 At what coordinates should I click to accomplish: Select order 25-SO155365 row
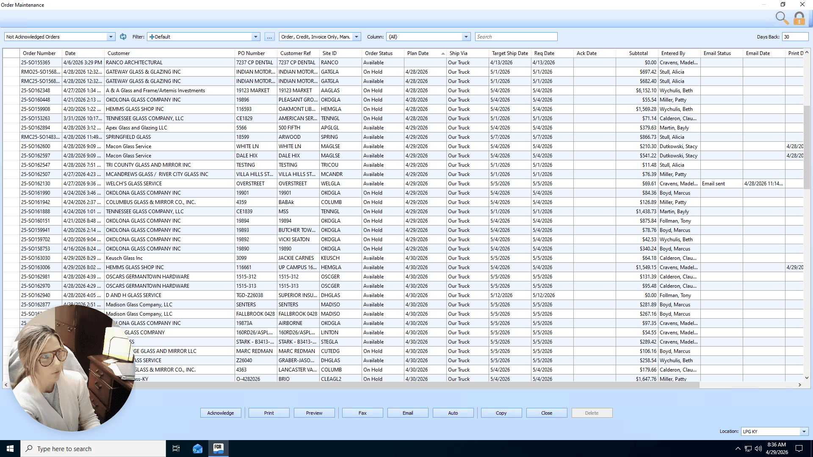point(403,63)
